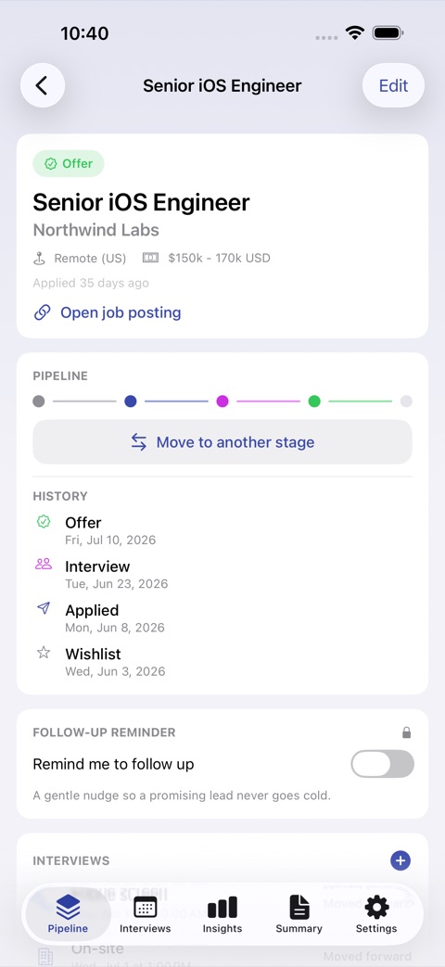The width and height of the screenshot is (445, 967).
Task: Open the Edit button in header
Action: pos(393,85)
